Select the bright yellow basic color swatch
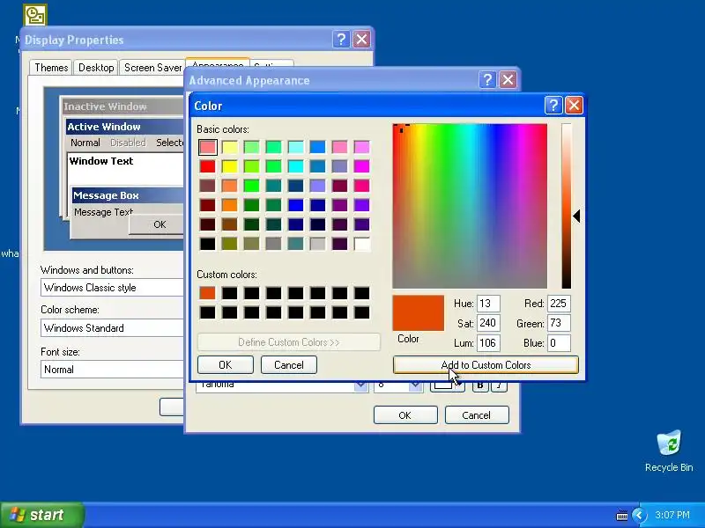This screenshot has width=705, height=528. [230, 166]
